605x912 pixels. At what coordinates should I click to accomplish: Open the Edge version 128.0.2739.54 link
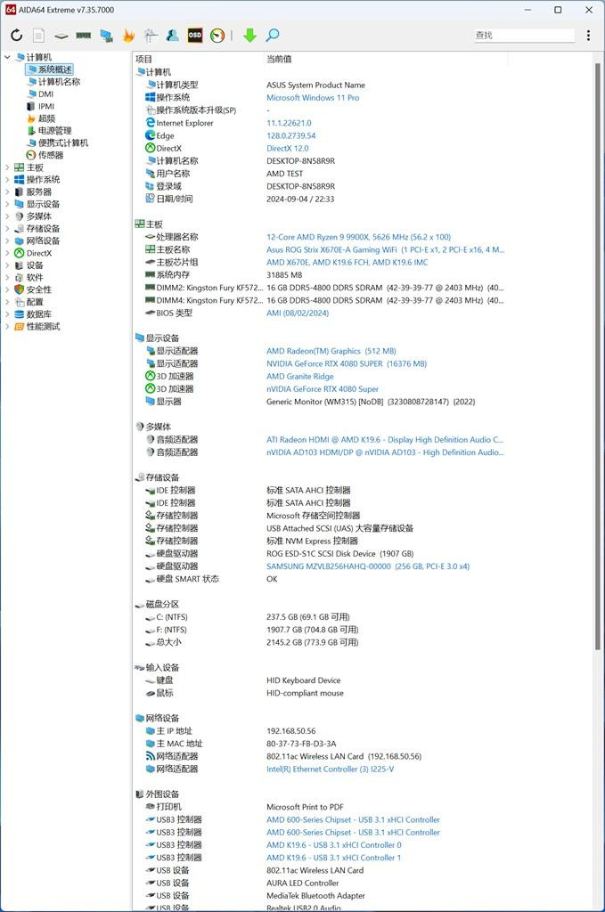point(290,135)
